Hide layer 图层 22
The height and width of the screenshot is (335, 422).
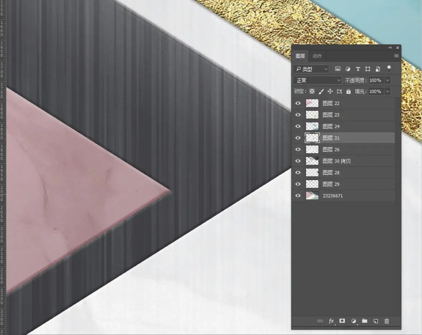[298, 103]
